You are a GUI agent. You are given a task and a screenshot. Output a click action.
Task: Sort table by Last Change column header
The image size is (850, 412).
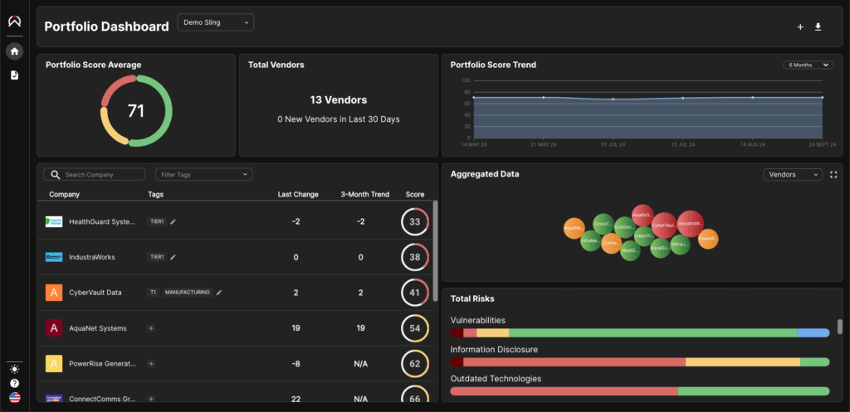coord(297,195)
